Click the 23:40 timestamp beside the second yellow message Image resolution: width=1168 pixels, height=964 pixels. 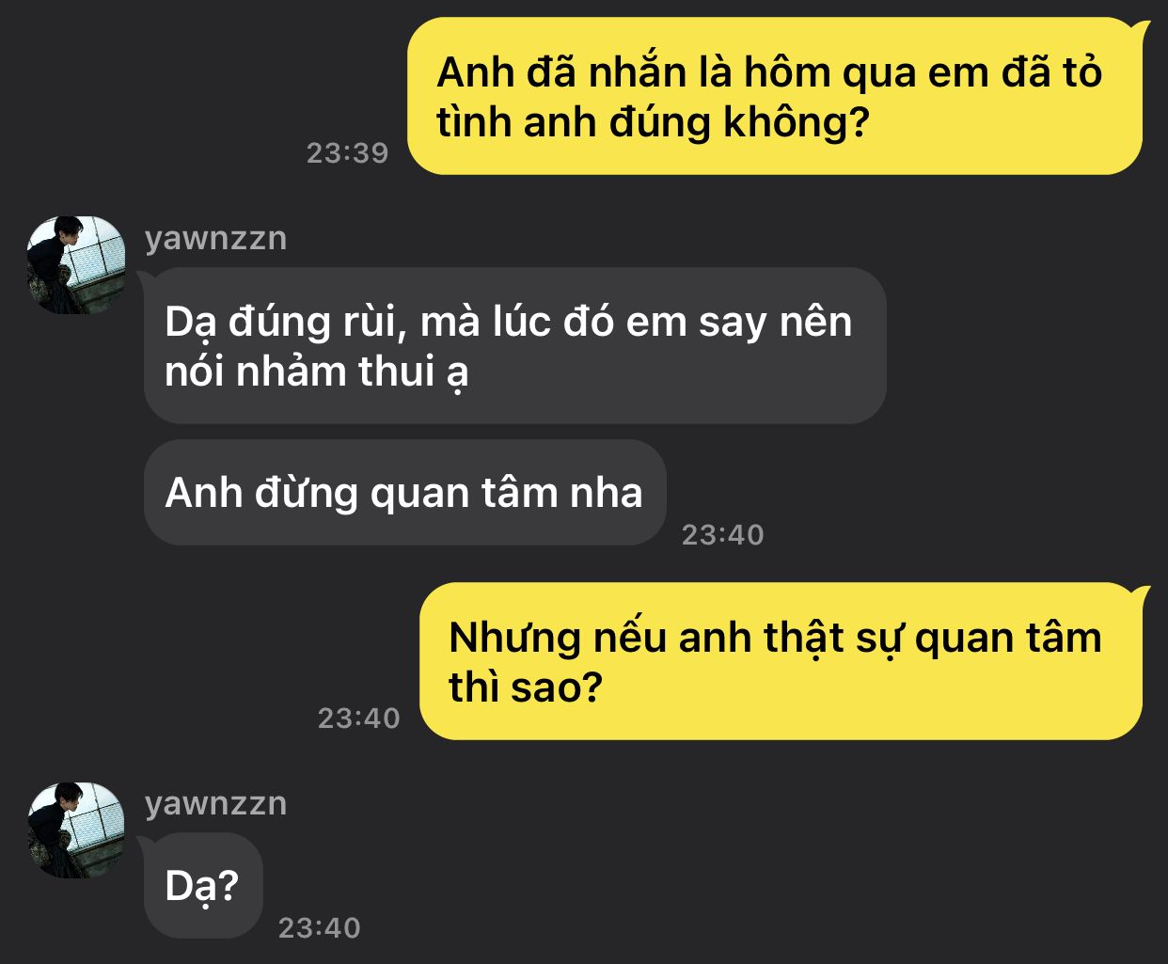tap(358, 719)
